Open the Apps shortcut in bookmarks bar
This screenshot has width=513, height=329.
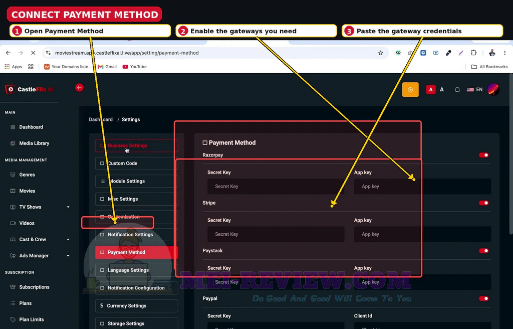tap(14, 67)
